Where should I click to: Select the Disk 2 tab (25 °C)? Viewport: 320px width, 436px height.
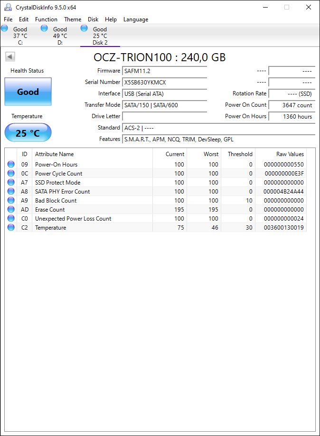(x=100, y=36)
